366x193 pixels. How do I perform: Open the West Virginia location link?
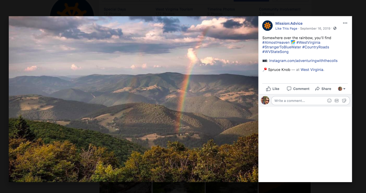tap(312, 70)
